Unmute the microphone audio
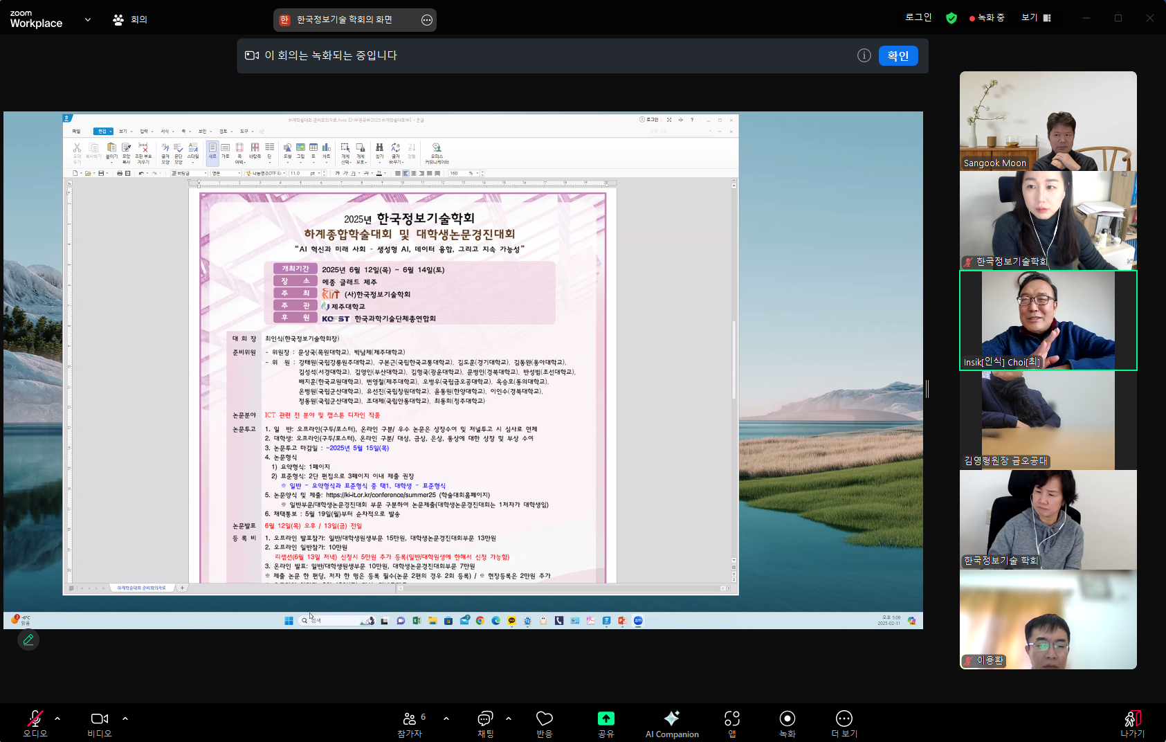 click(35, 719)
